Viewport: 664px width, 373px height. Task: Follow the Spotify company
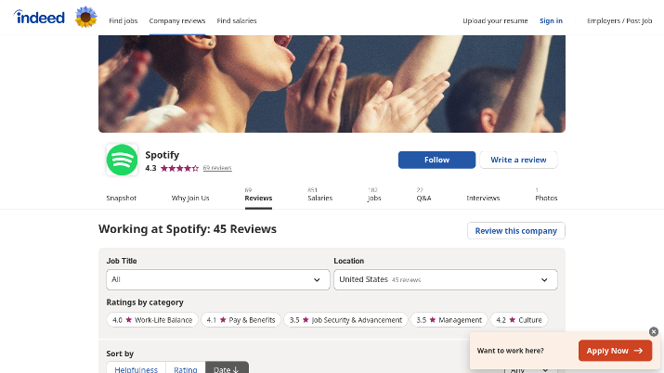click(436, 160)
